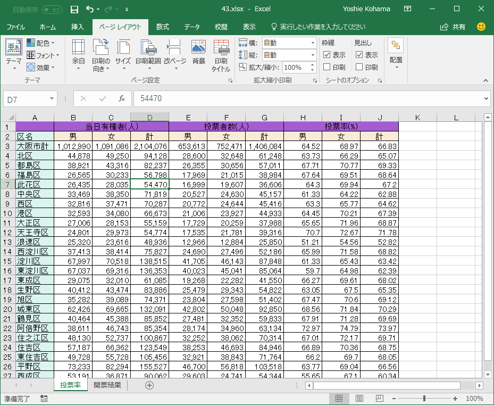Click the save icon in title bar
This screenshot has width=494, height=405.
click(x=74, y=9)
